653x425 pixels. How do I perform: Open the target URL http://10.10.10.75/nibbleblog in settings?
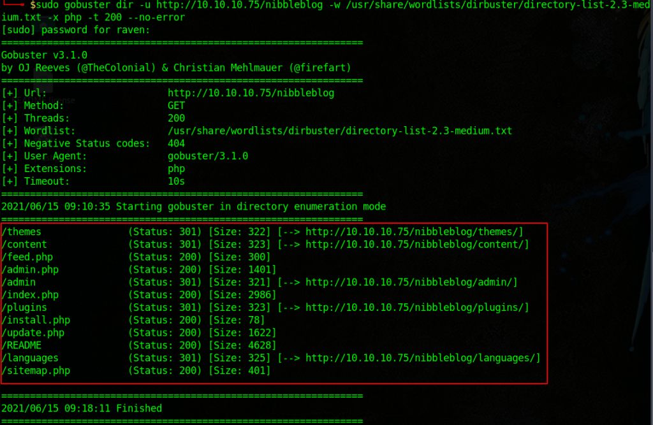point(251,93)
